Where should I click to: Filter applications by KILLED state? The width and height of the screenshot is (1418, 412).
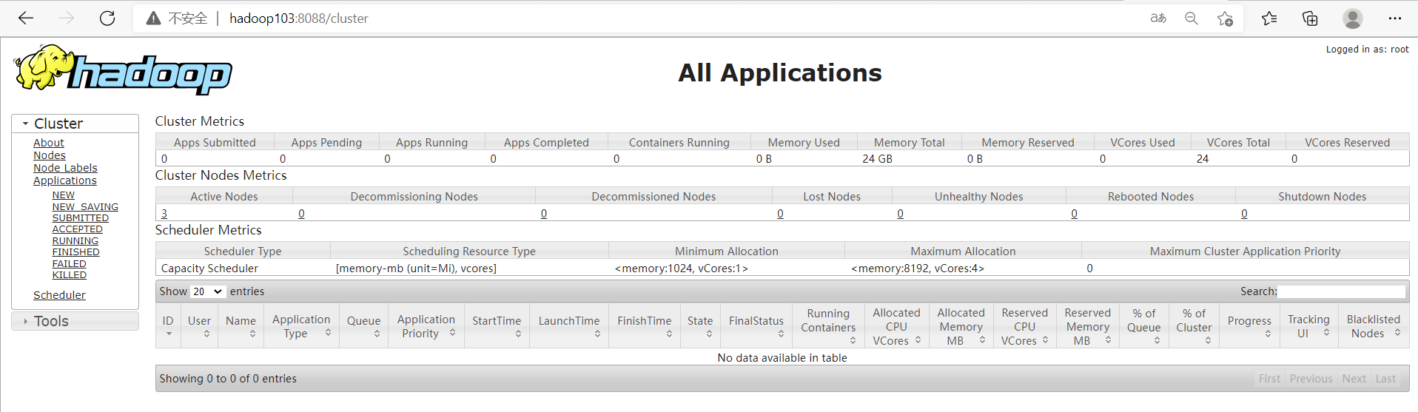[x=69, y=275]
